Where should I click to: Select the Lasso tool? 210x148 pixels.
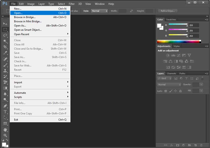coord(5,35)
